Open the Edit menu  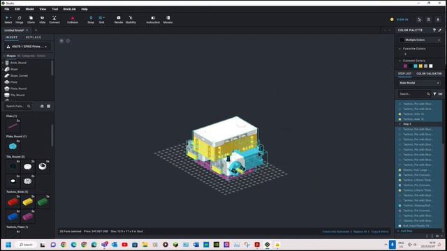[17, 9]
